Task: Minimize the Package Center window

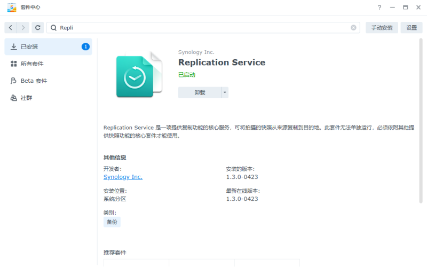Action: [x=392, y=7]
